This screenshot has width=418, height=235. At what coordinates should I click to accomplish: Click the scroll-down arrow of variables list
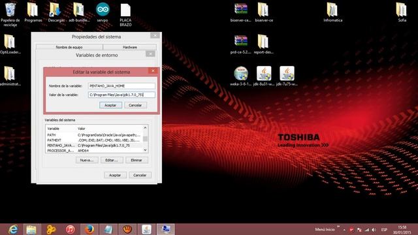click(145, 150)
